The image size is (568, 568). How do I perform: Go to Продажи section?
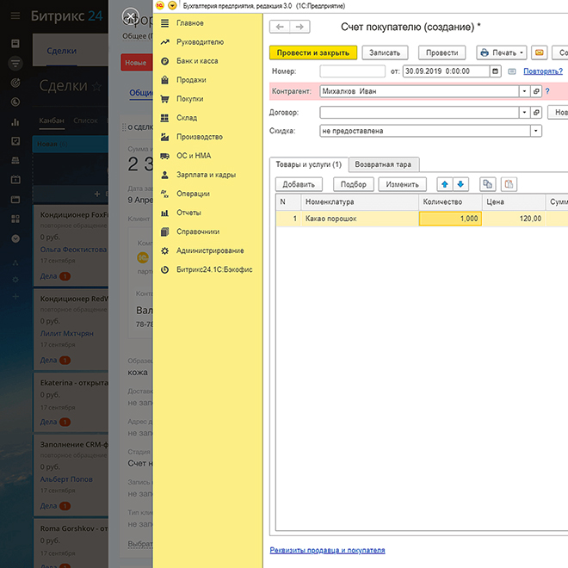tap(191, 80)
